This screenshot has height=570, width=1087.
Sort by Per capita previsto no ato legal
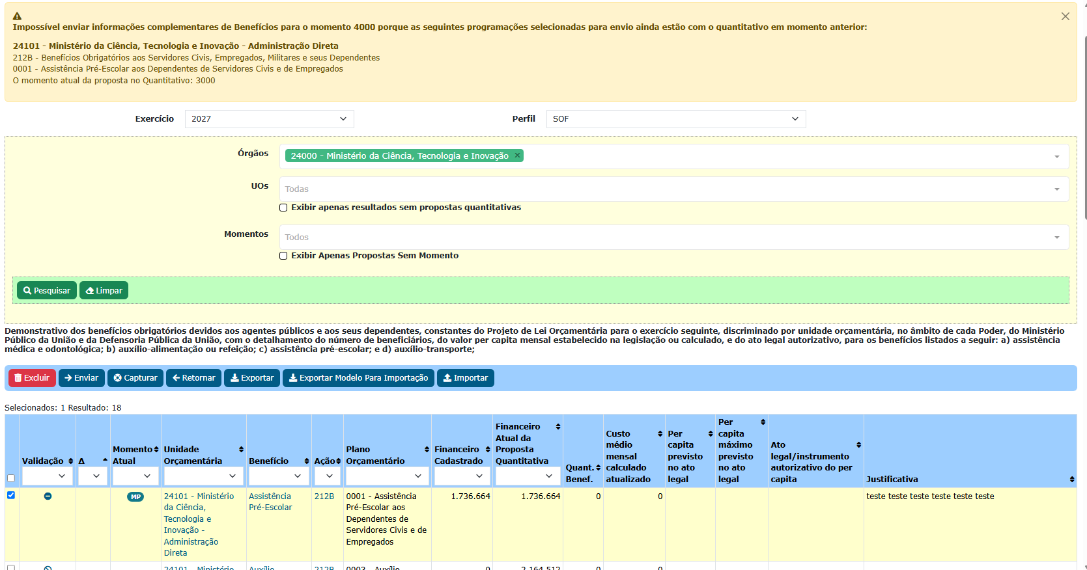711,434
